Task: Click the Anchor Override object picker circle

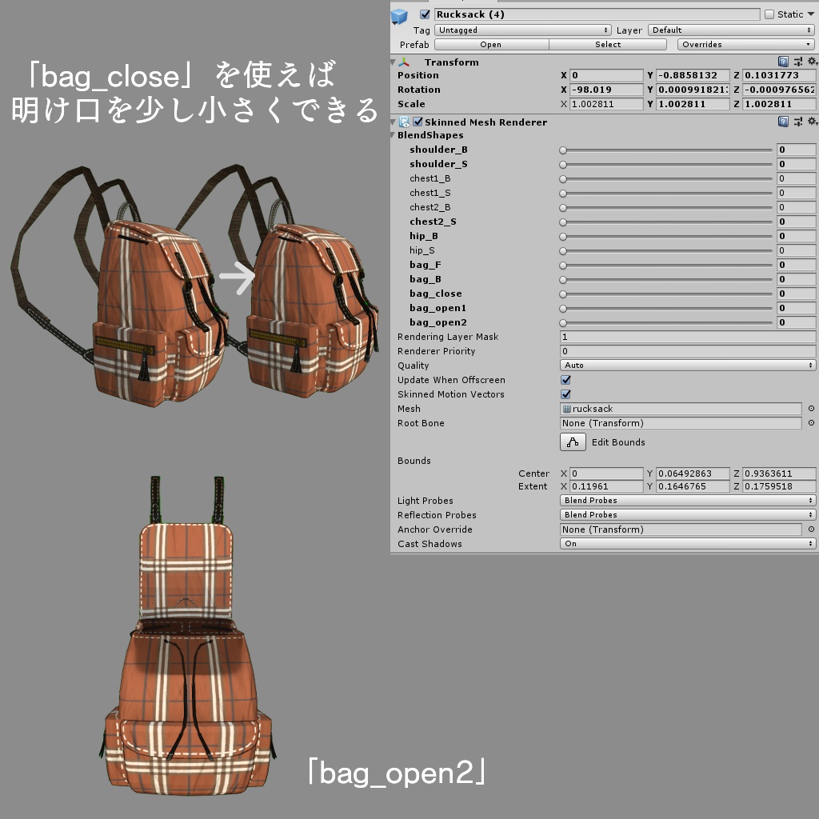Action: point(811,529)
